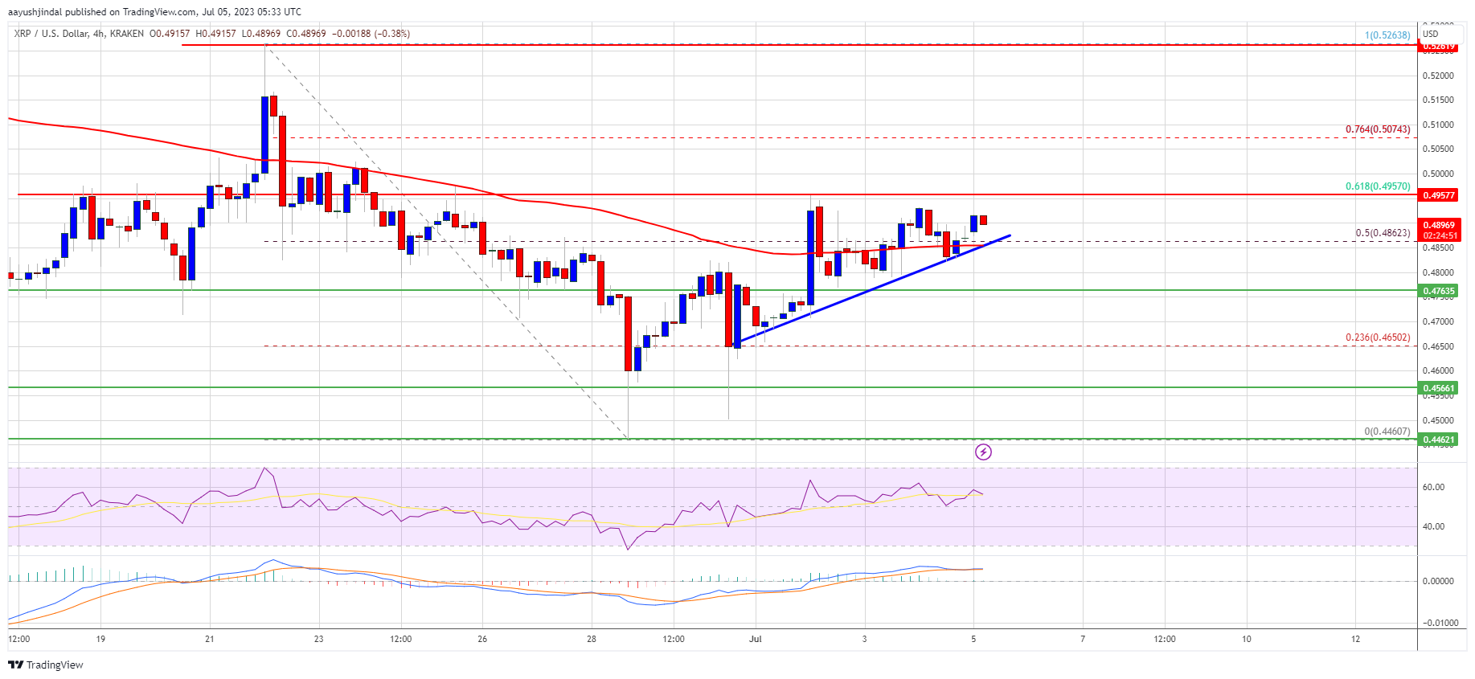The image size is (1475, 679).
Task: Click the 0.47635 green support price label
Action: (x=1439, y=291)
